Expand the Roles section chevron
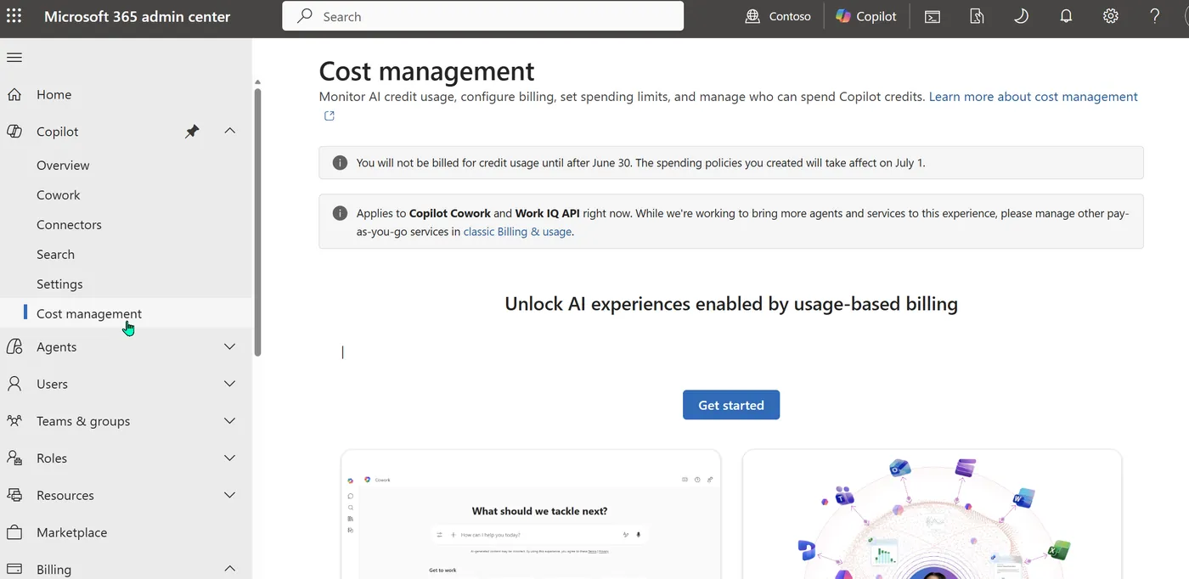Viewport: 1189px width, 579px height. click(x=229, y=458)
